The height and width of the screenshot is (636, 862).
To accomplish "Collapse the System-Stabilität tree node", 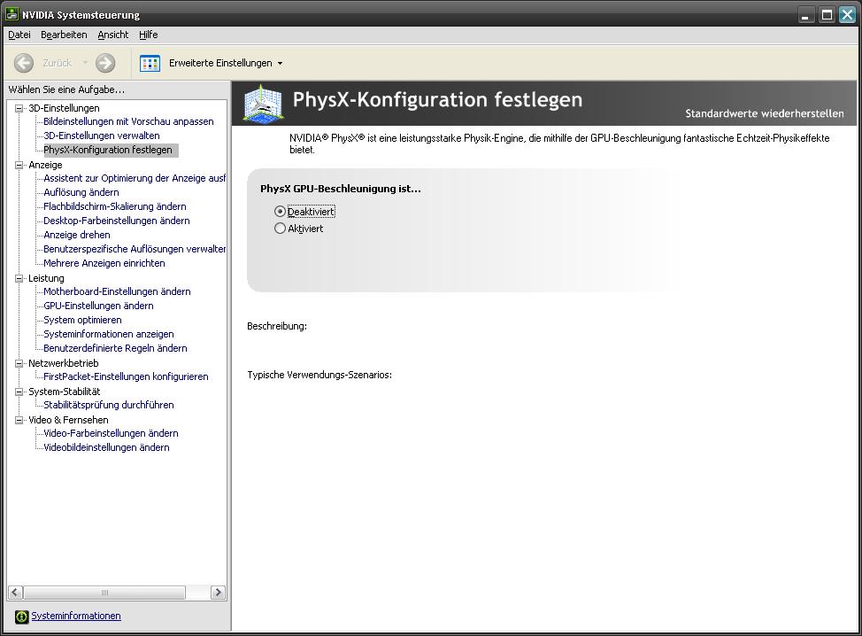I will point(19,392).
